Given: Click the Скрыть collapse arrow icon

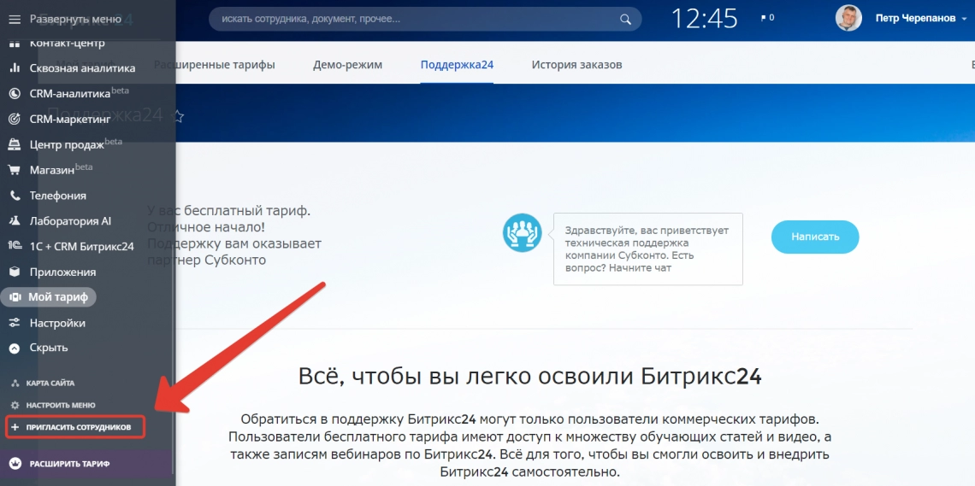Looking at the screenshot, I should 15,348.
